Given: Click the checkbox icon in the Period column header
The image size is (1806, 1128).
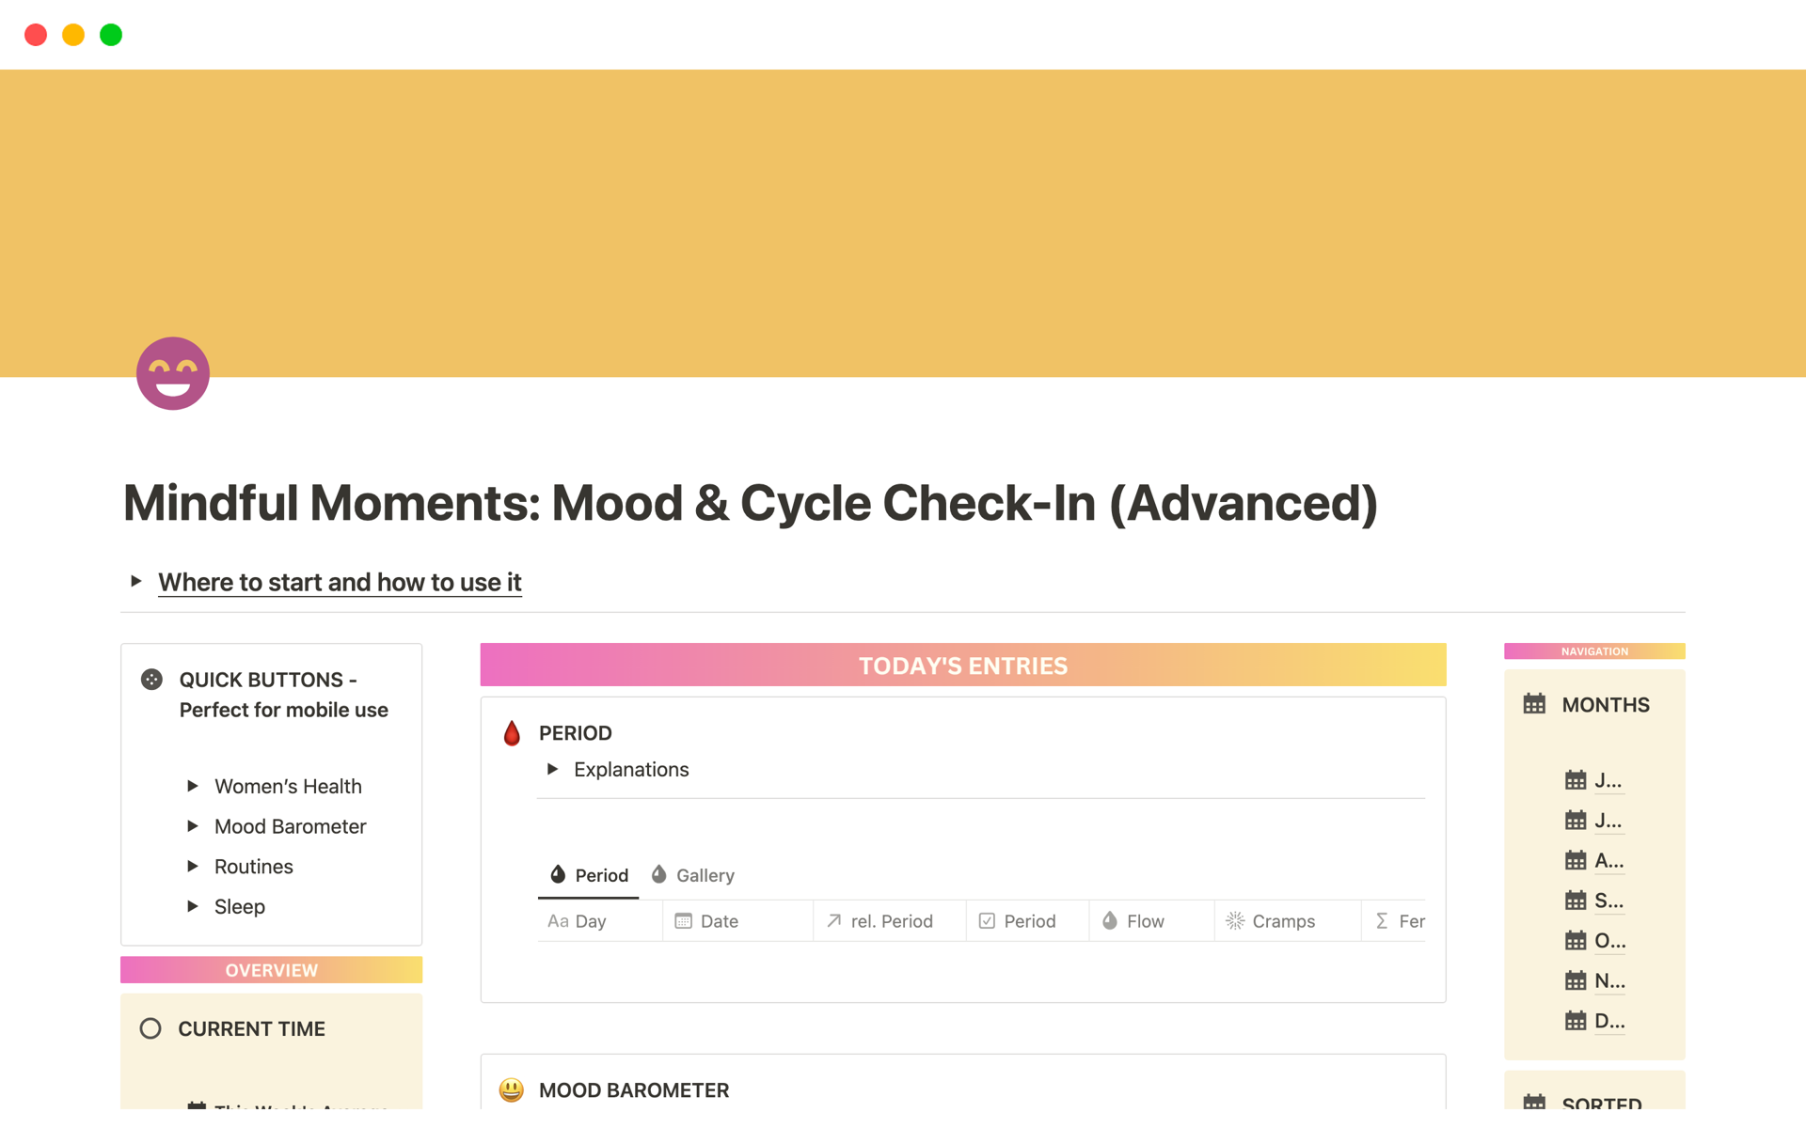Looking at the screenshot, I should pos(987,920).
